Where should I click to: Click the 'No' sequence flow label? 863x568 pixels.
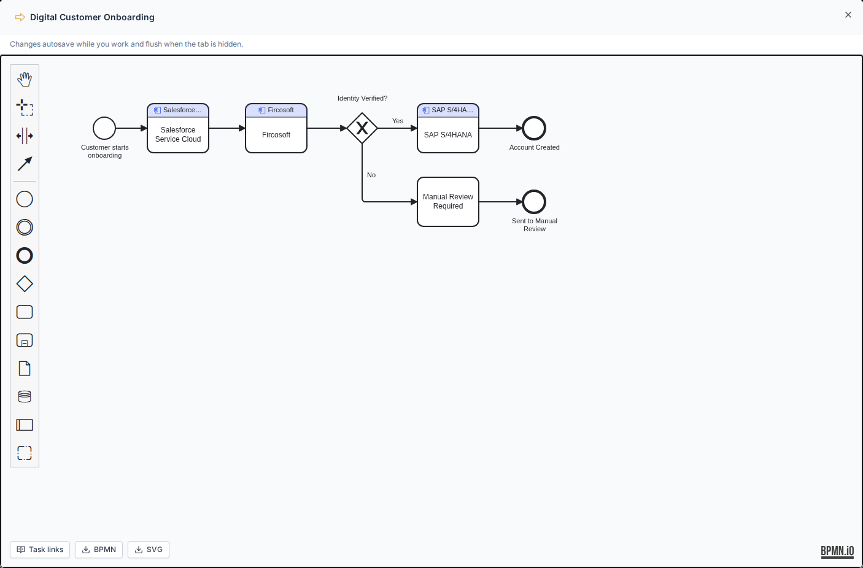click(x=371, y=175)
